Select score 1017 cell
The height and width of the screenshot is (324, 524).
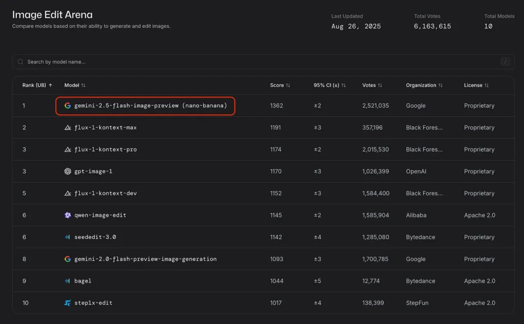pos(276,303)
